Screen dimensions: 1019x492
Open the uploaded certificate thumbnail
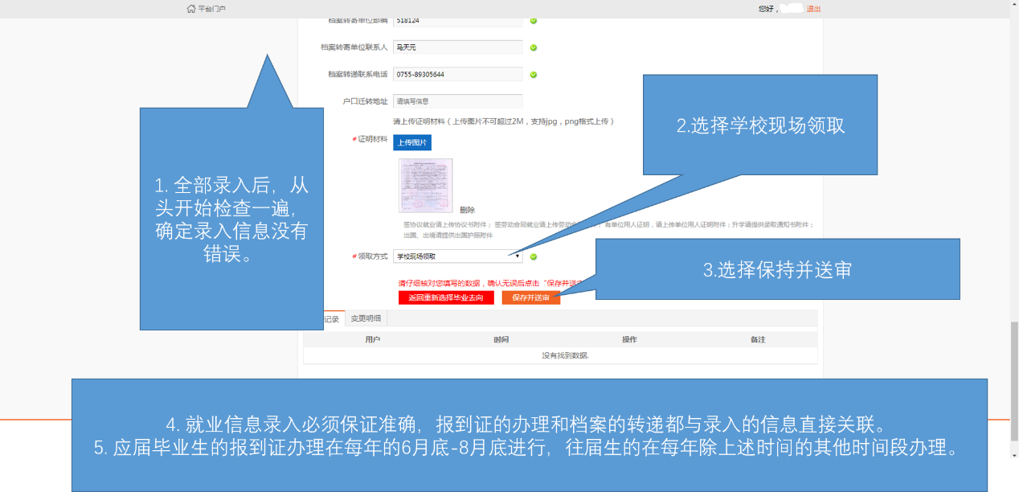[x=425, y=186]
